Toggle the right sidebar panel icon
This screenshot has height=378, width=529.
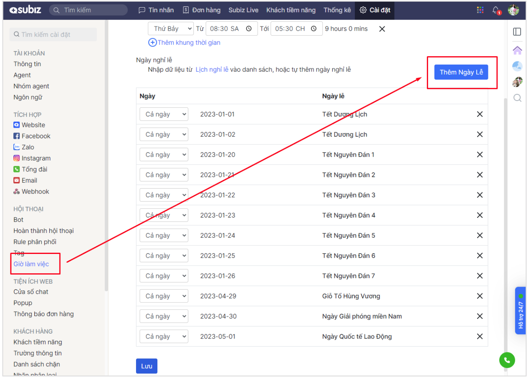pos(517,32)
